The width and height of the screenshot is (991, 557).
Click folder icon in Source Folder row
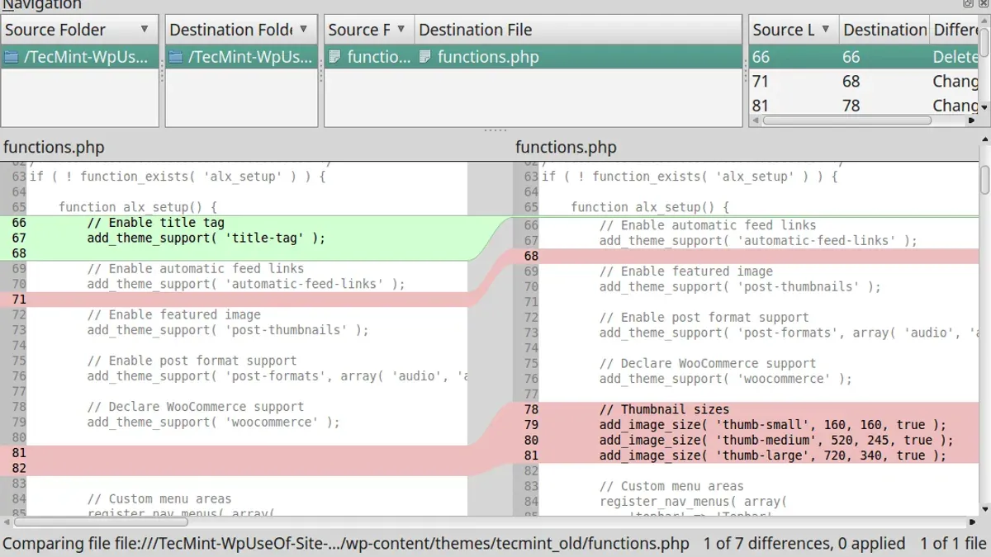(11, 57)
